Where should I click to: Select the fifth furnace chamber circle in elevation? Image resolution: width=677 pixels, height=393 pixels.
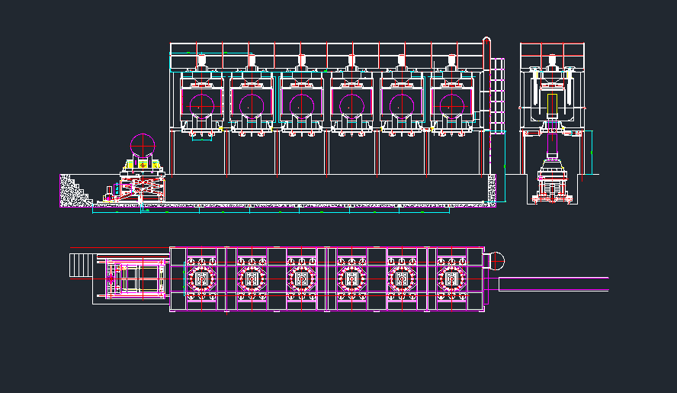402,105
